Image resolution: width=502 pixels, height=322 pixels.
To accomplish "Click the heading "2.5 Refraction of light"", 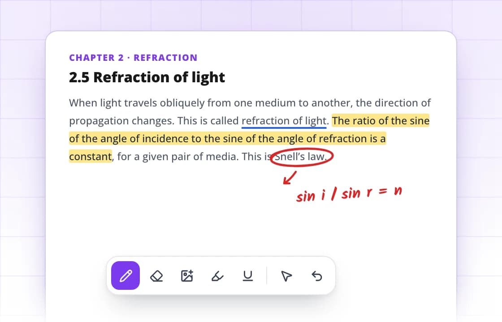I will coord(147,78).
